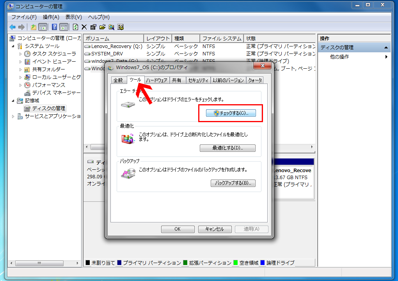Open the 操作(A) menu
Screen dimensions: 398x281
51,17
